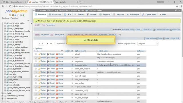Image resolution: width=183 pixels, height=103 pixels.
Task: Bookmark this page with star icon
Action: 177,6
